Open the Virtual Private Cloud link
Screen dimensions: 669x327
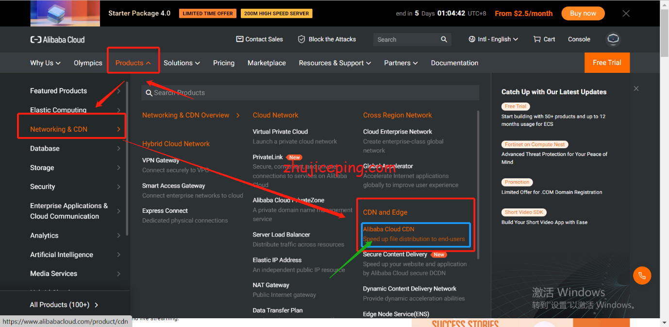280,132
